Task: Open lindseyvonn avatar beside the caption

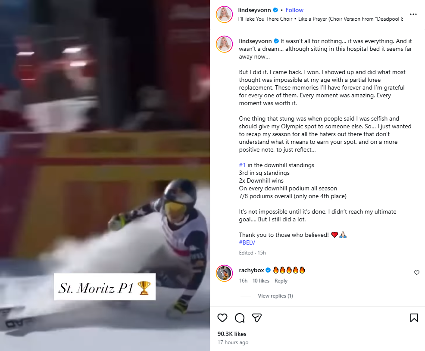Action: (x=224, y=44)
